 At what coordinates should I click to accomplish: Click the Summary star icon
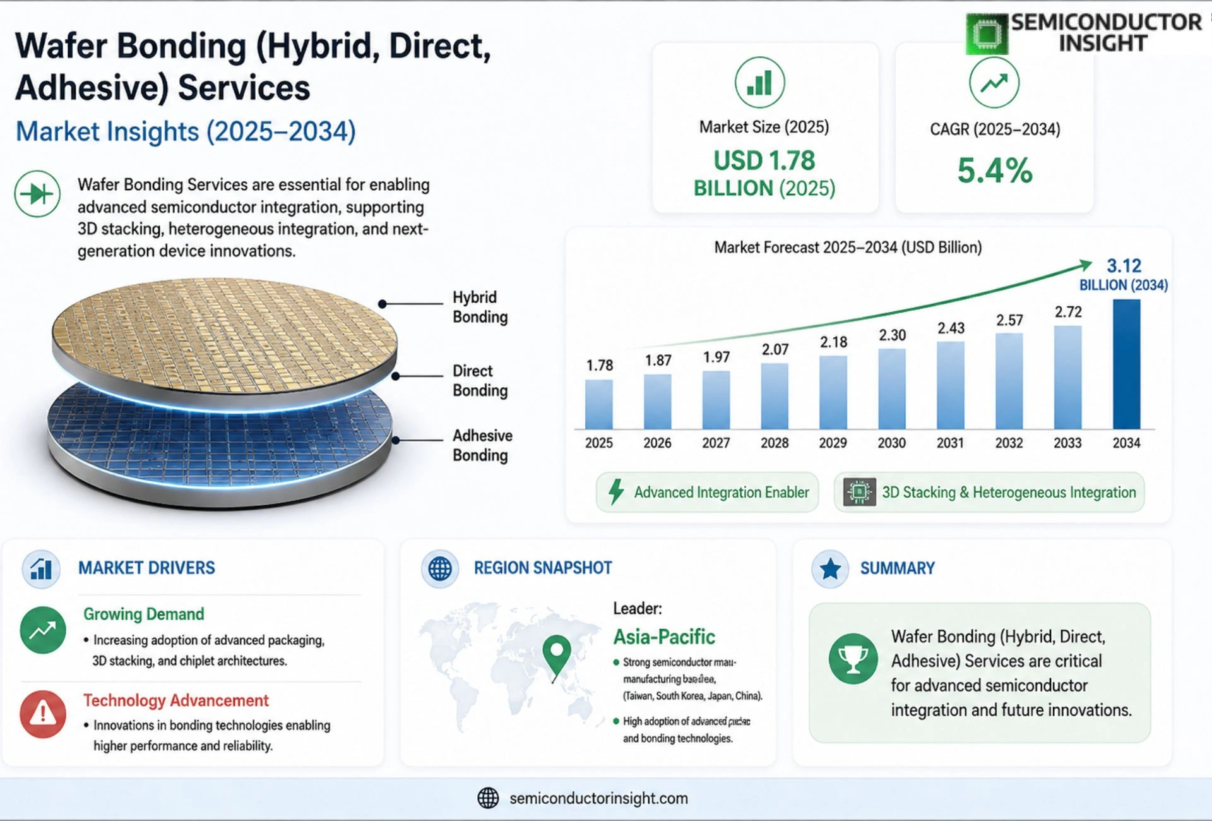click(830, 568)
